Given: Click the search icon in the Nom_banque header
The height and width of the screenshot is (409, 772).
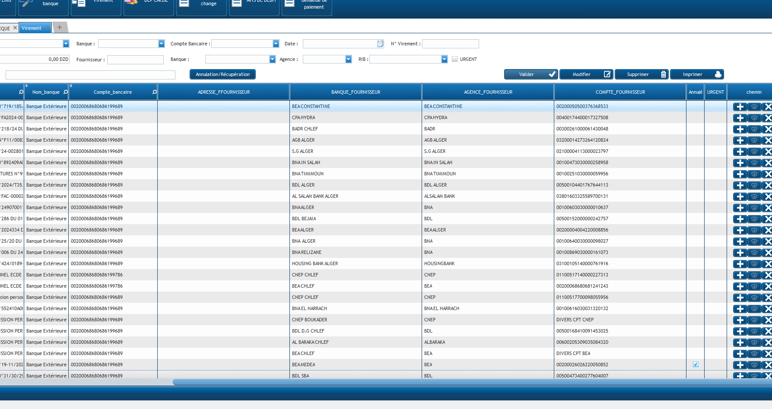Looking at the screenshot, I should [66, 92].
